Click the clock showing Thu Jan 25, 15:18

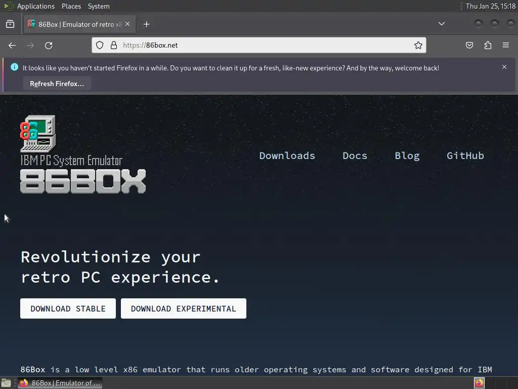pos(491,6)
